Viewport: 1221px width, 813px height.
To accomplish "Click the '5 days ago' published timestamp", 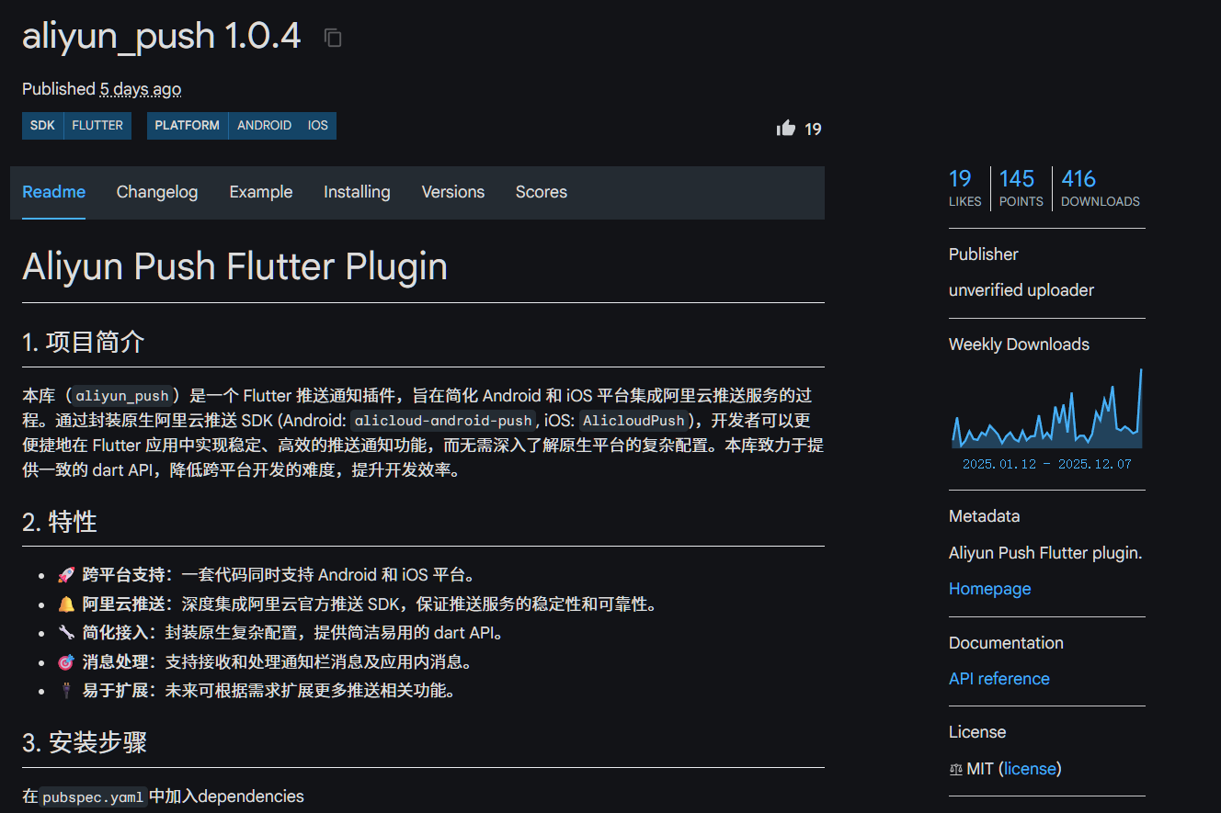I will [141, 89].
